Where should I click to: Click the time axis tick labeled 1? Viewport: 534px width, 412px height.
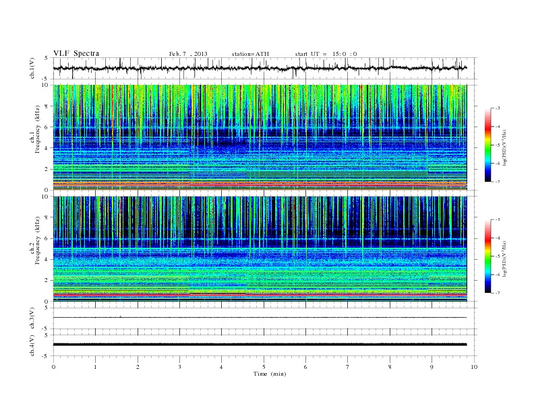point(95,367)
